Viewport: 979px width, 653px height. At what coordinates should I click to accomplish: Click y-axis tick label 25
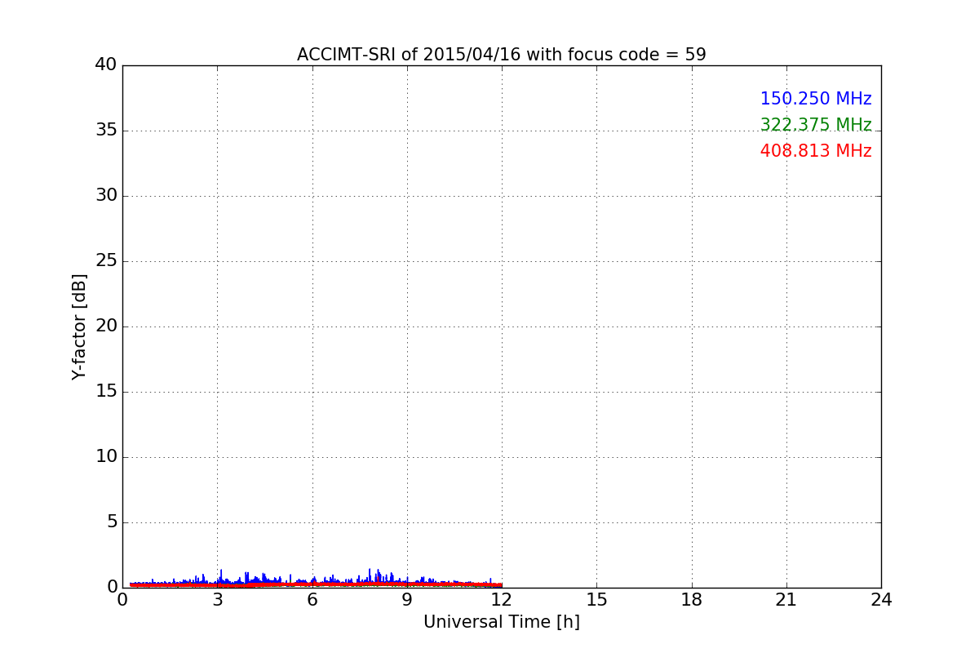point(106,260)
